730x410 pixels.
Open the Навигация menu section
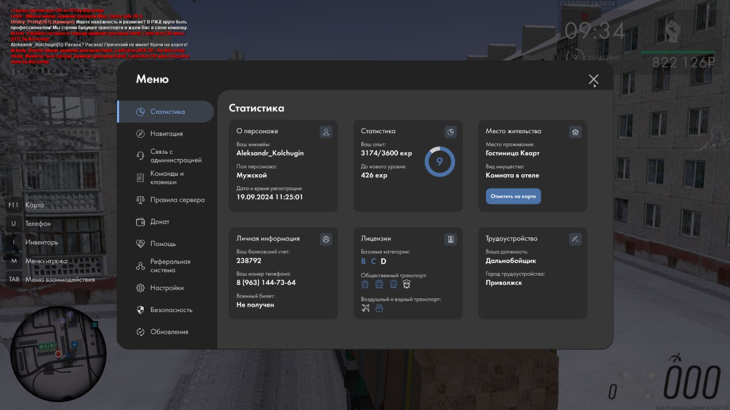(165, 134)
